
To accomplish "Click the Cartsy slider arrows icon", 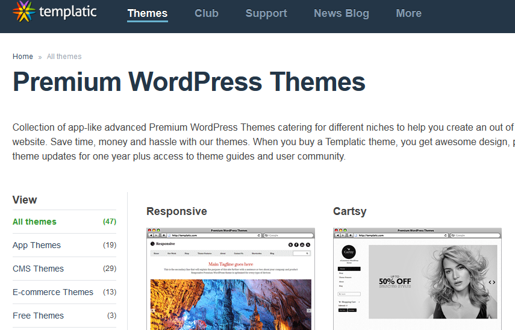I will point(492,282).
